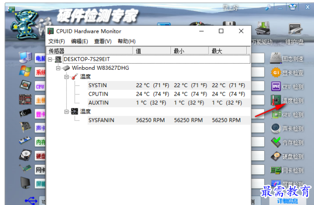
Task: Minimize the 硬件检测专家 main window
Action: pos(280,8)
